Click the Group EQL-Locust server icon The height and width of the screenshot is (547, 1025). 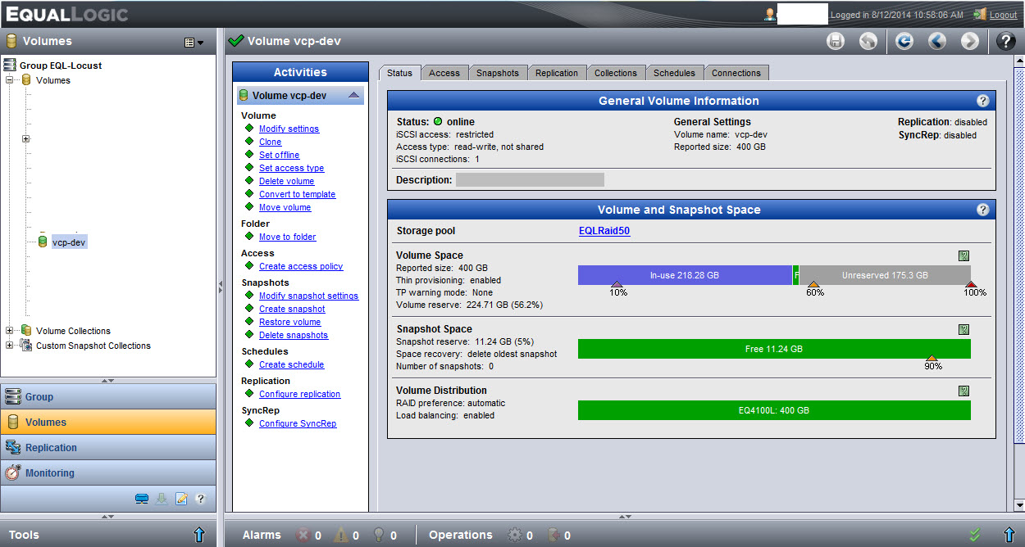coord(10,65)
